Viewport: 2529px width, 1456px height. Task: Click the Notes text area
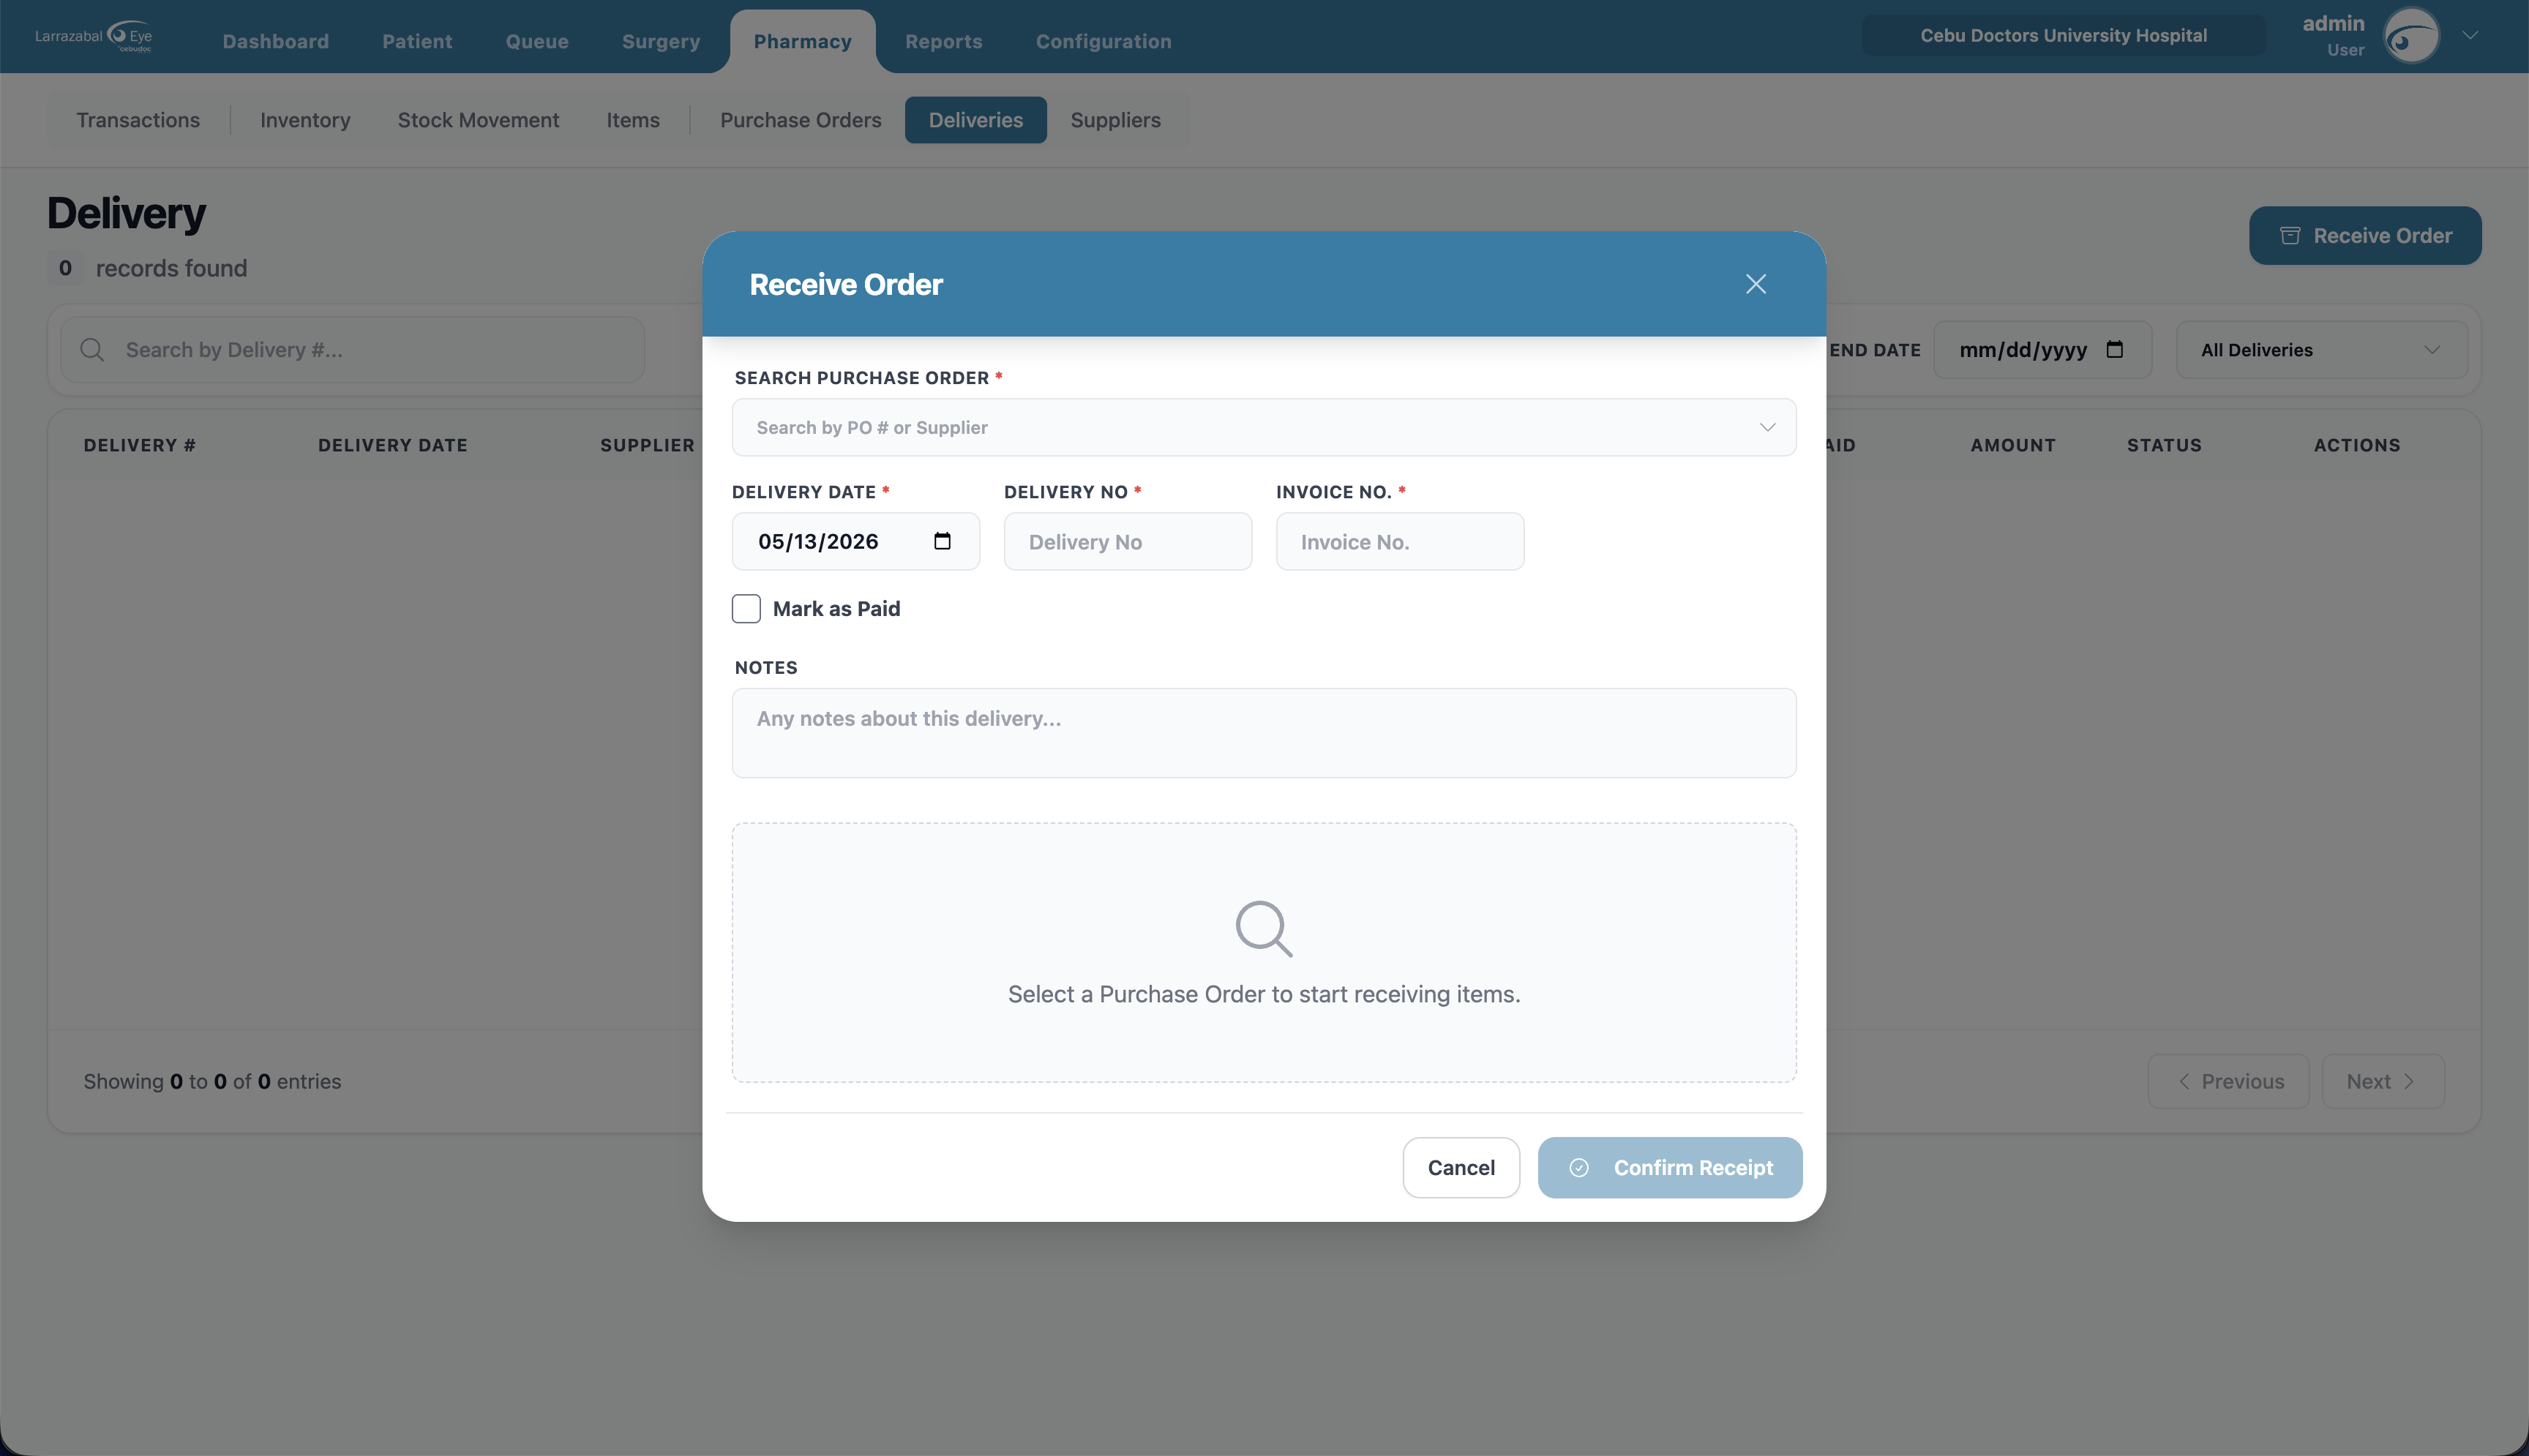coord(1264,732)
